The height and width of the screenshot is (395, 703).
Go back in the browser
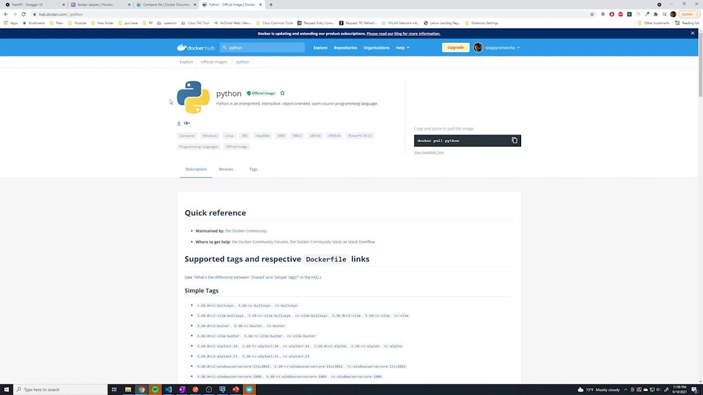point(6,14)
